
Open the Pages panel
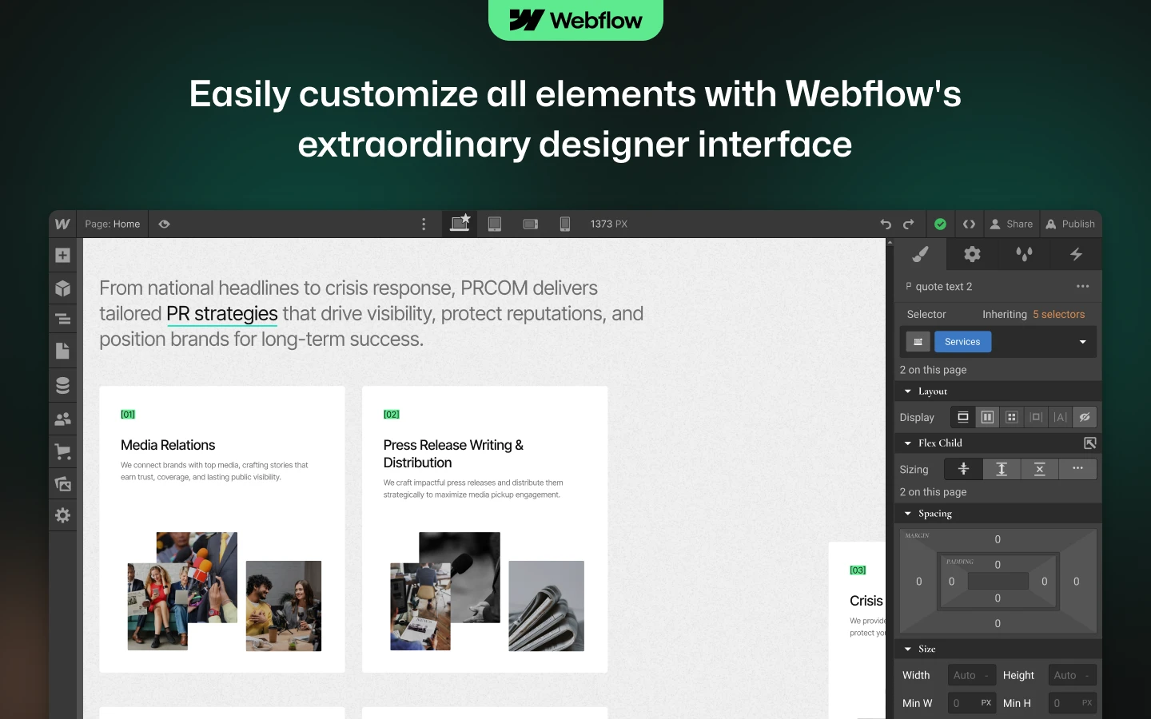(62, 351)
